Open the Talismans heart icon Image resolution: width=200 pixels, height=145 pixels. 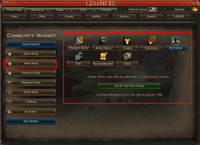point(151,41)
